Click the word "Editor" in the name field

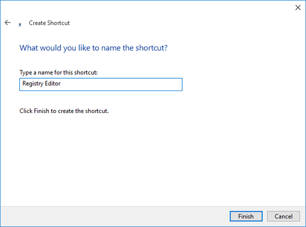coord(53,84)
